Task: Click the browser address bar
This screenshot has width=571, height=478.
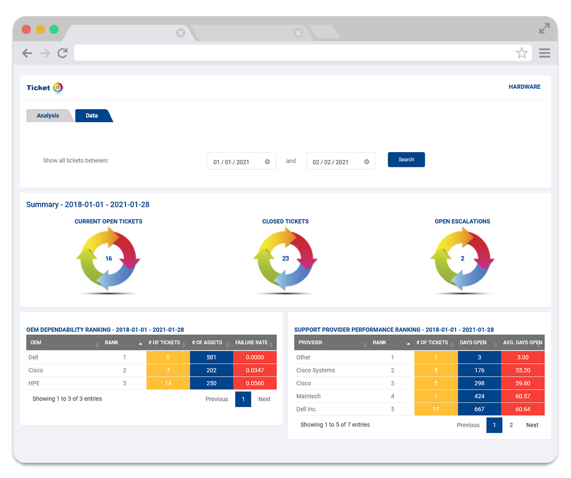Action: tap(293, 53)
